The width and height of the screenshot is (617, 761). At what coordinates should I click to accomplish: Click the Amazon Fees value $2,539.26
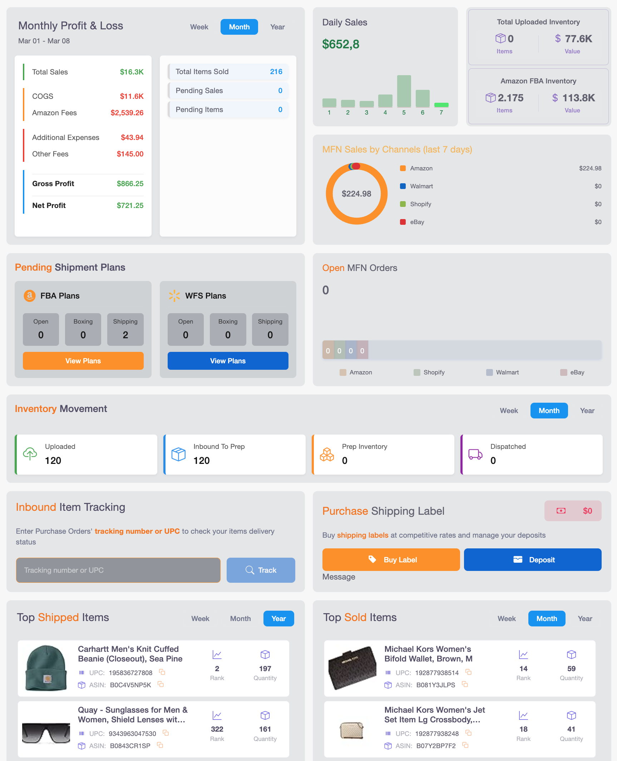coord(127,113)
